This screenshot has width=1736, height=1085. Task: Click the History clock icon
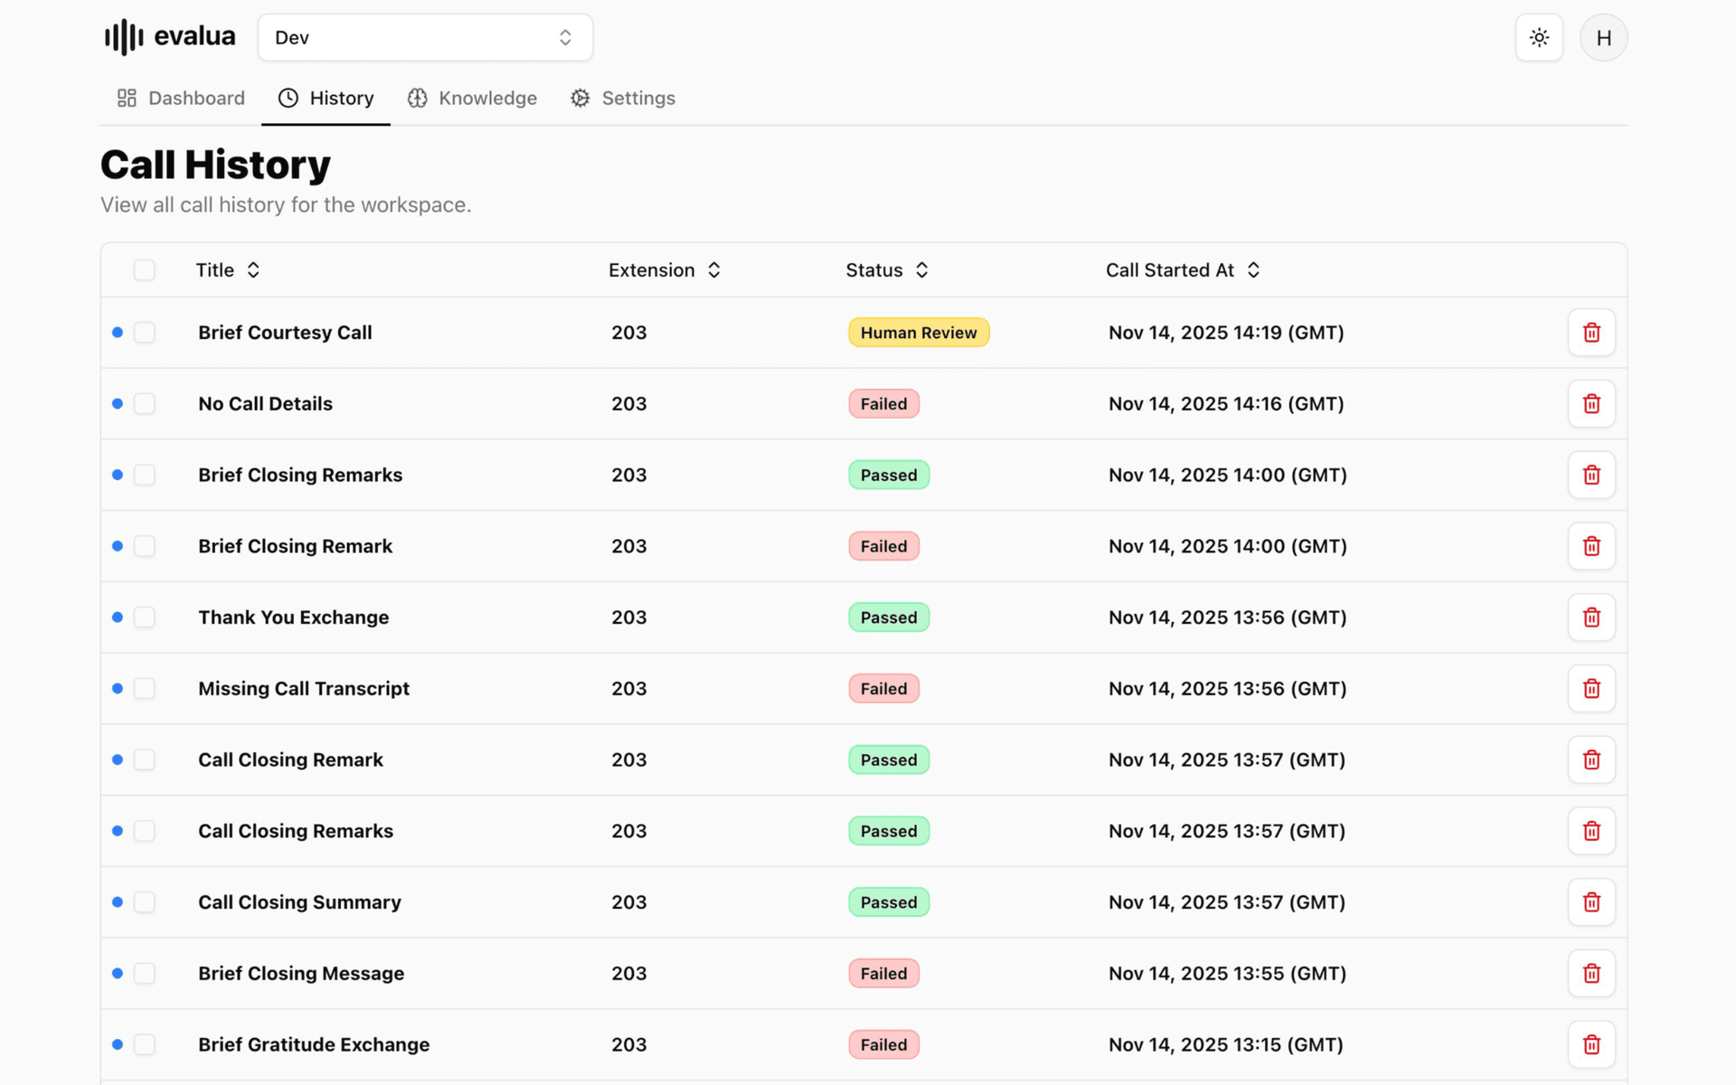pos(288,98)
